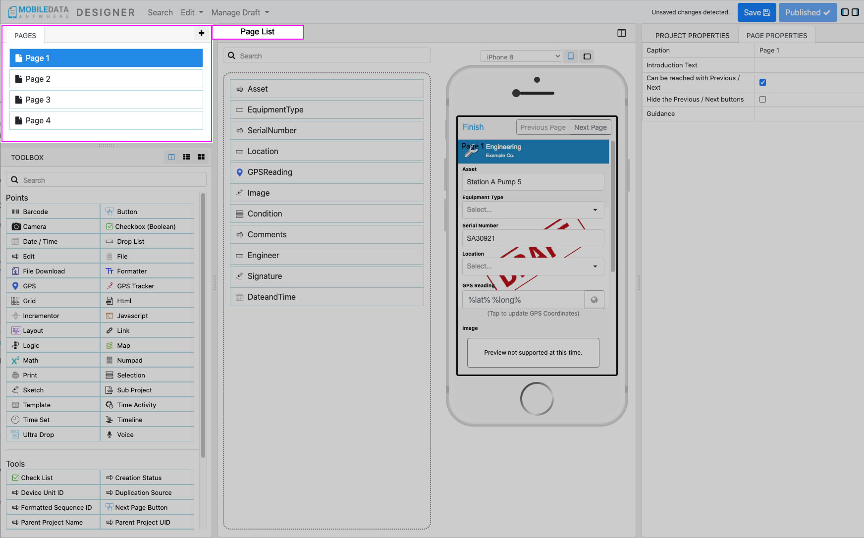Pick the Voice point tool
The image size is (864, 538).
point(147,434)
